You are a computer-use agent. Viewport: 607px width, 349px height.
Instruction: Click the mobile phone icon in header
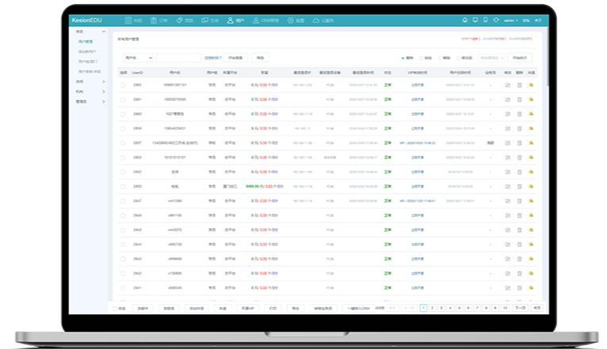pos(486,19)
